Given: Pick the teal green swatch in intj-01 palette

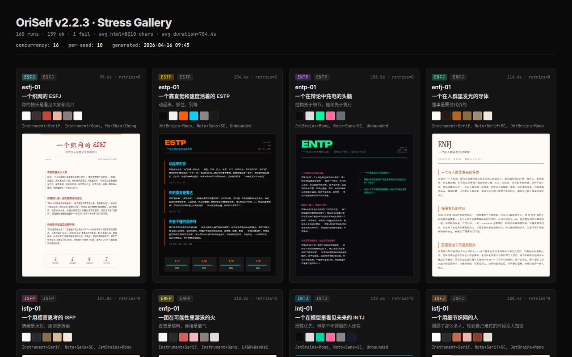Looking at the screenshot, I should [x=320, y=337].
